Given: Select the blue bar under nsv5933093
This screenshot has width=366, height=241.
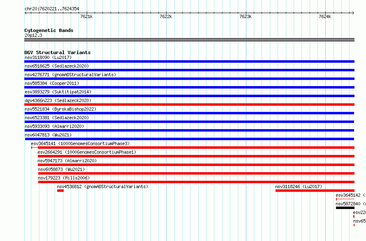Looking at the screenshot, I should 189,130.
